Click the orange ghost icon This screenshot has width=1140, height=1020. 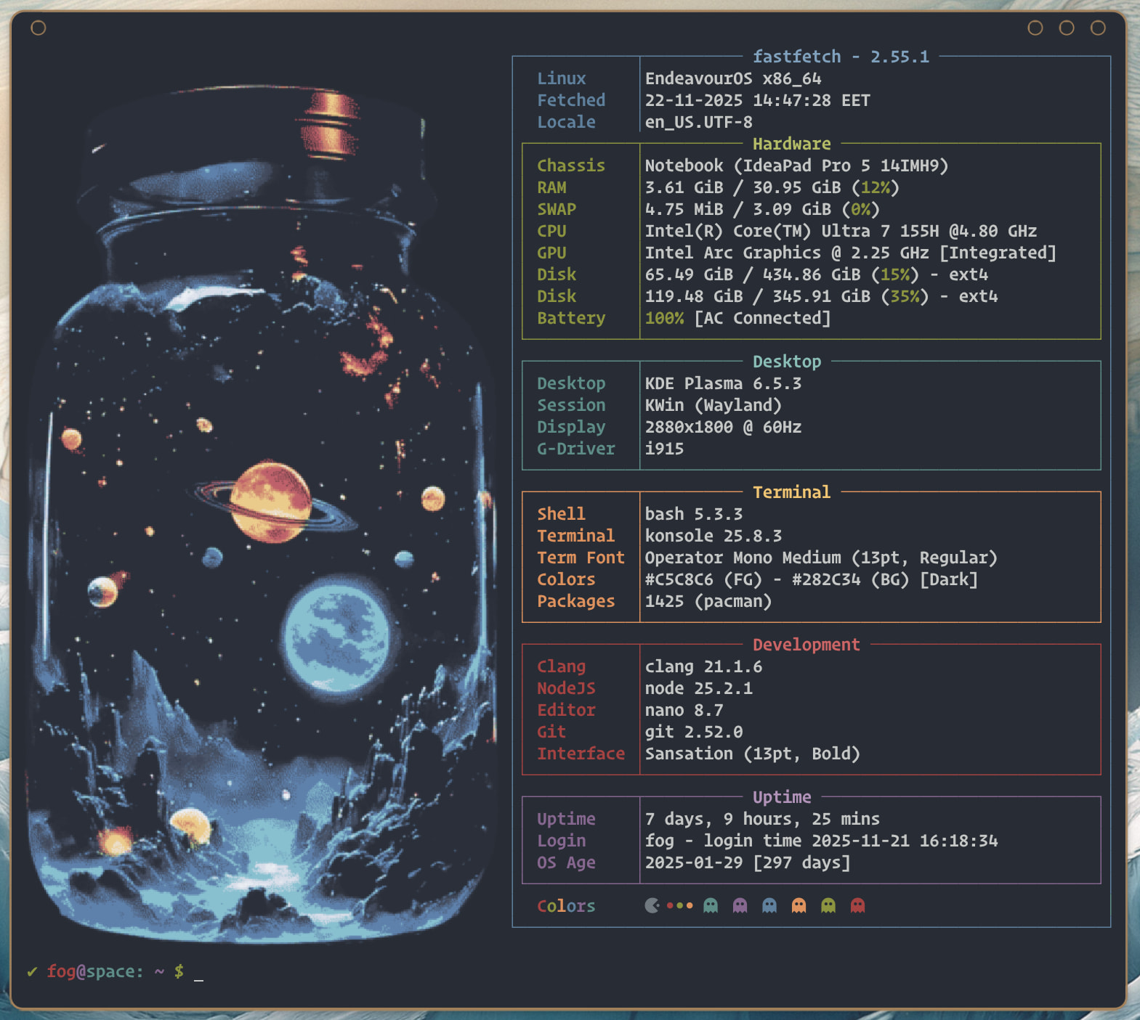[799, 905]
